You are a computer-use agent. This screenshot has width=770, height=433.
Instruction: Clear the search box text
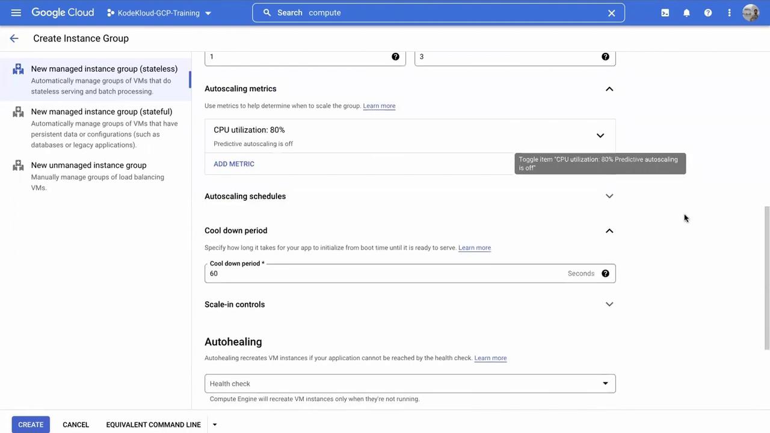click(611, 13)
